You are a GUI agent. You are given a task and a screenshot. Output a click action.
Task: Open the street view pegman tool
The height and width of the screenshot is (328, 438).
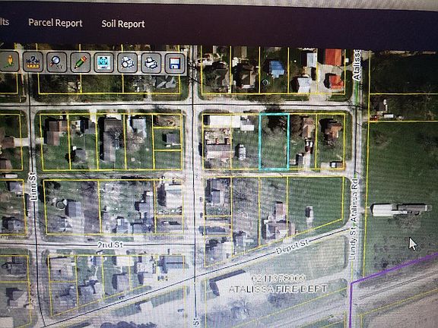[9, 61]
